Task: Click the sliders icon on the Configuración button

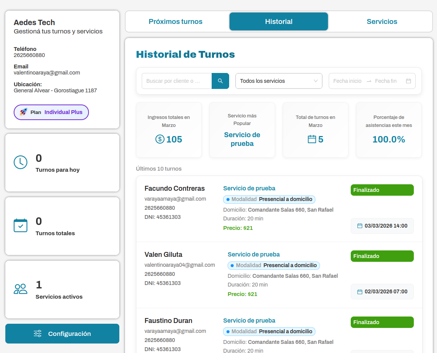Action: [x=37, y=333]
